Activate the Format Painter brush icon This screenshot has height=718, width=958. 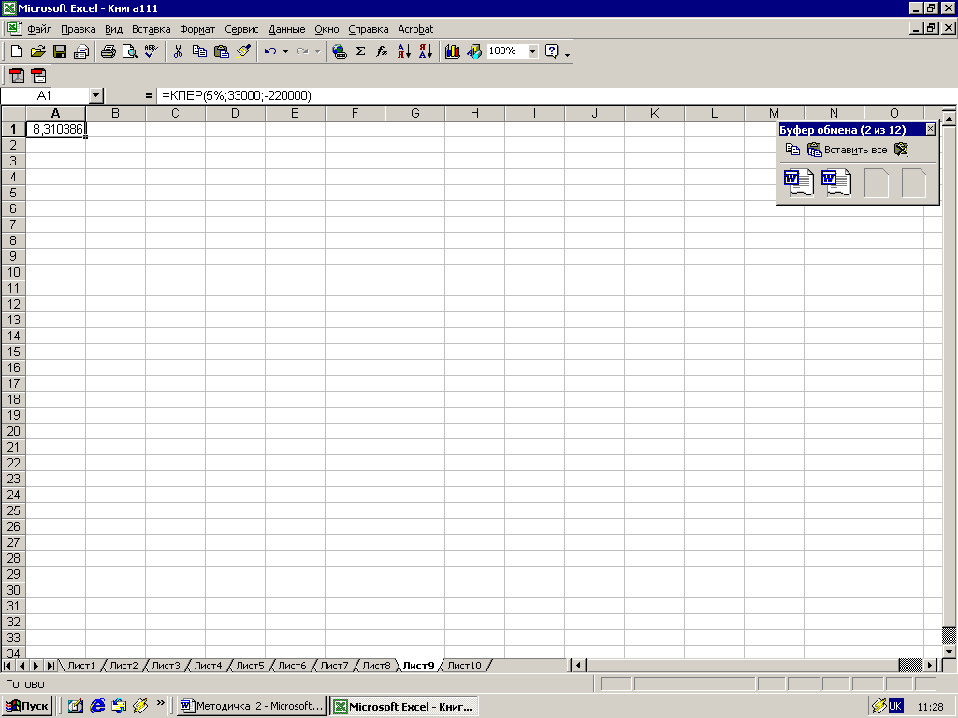243,52
